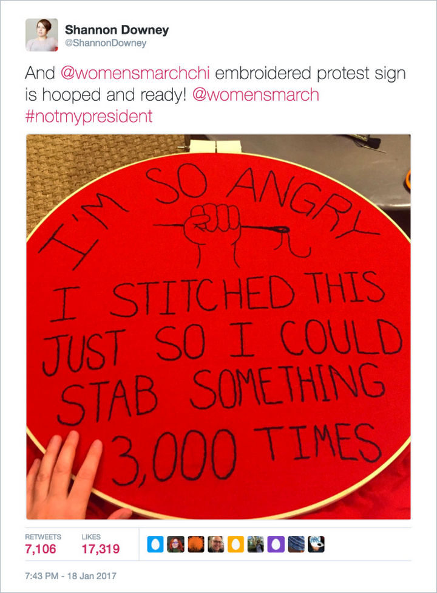Select the purple egg default avatar
437x593 pixels.
click(x=276, y=544)
